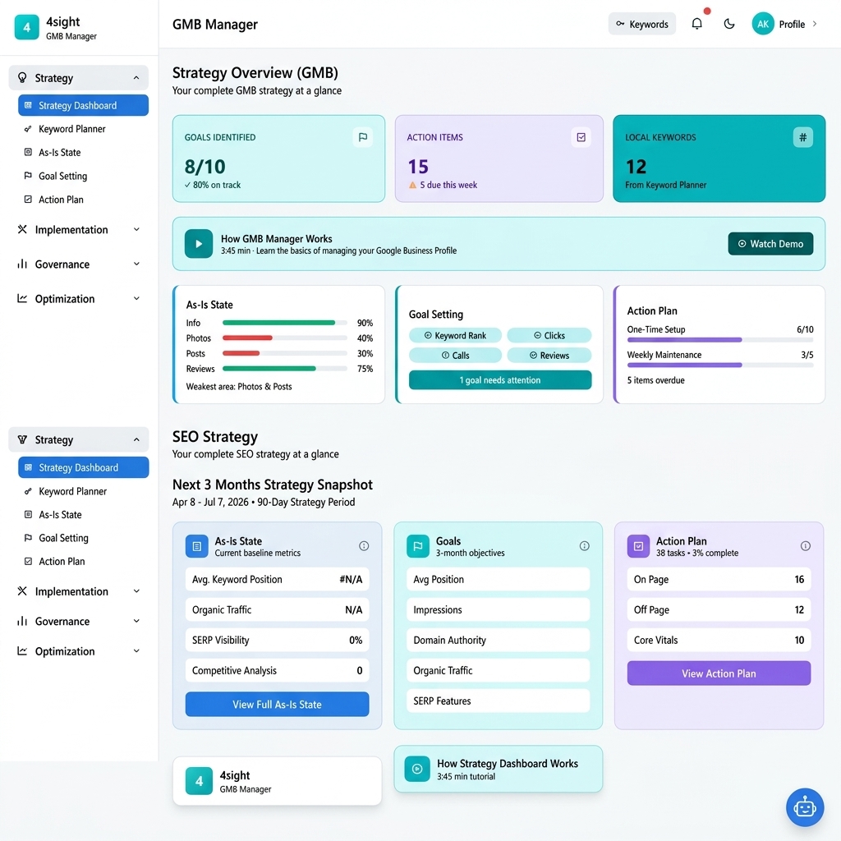Click the Weekly Maintenance progress bar
841x841 pixels.
pos(719,365)
